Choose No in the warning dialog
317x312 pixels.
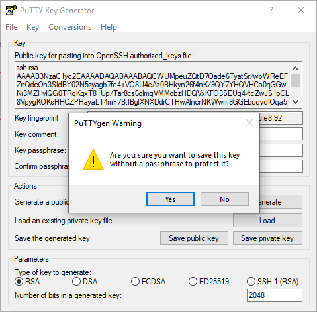pyautogui.click(x=224, y=199)
